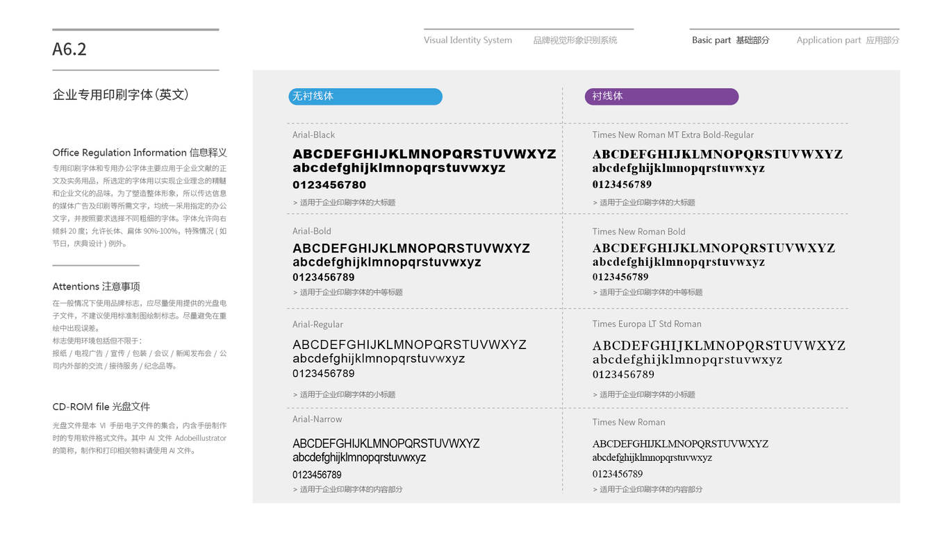Click the Arial-Regular font label
949x533 pixels.
[x=317, y=324]
